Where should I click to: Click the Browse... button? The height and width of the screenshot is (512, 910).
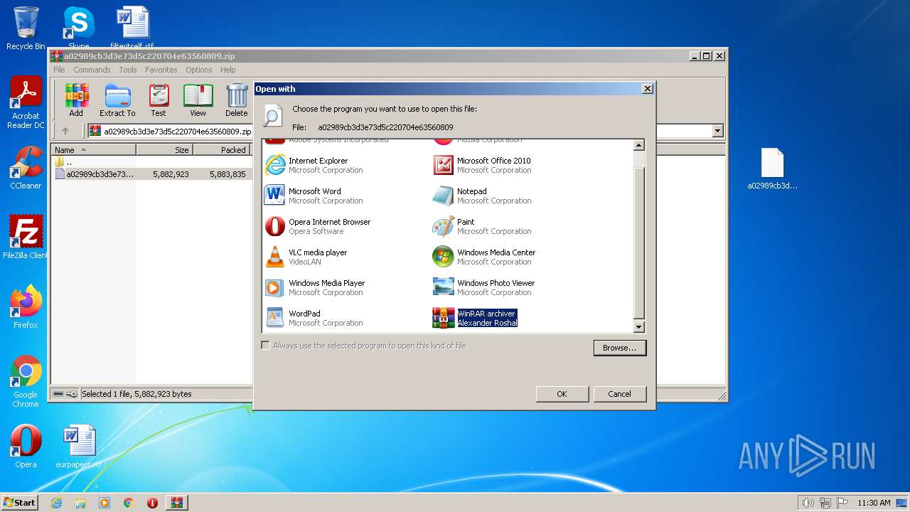(619, 348)
